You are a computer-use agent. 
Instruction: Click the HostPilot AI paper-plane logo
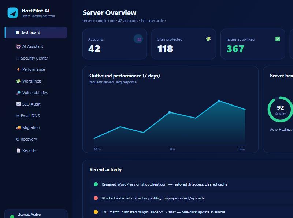pyautogui.click(x=13, y=13)
